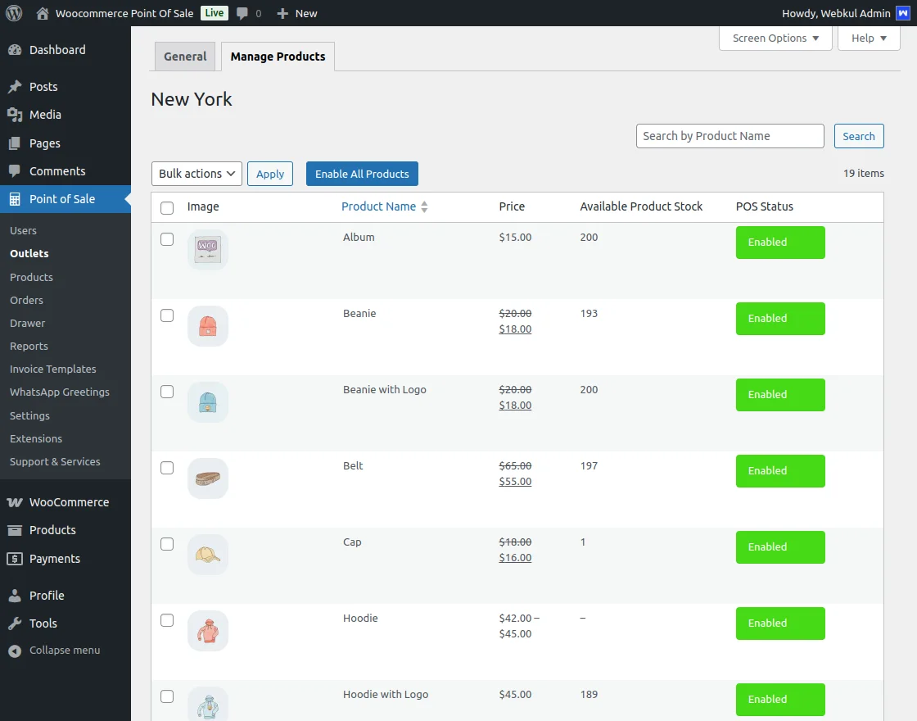917x721 pixels.
Task: Click the WordPress logo icon
Action: click(14, 13)
